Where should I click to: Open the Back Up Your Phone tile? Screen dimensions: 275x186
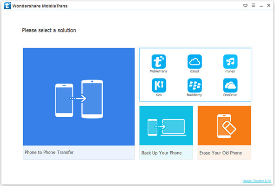pos(166,133)
